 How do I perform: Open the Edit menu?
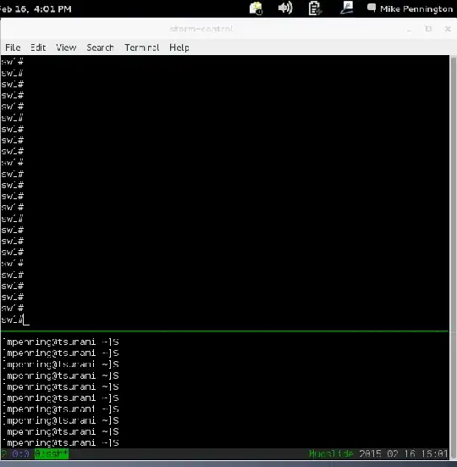(38, 47)
